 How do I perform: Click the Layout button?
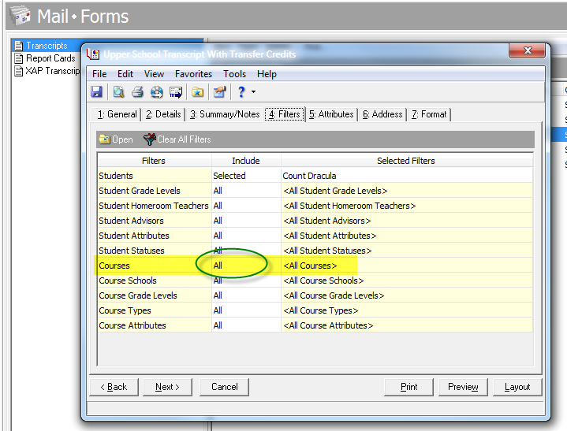tap(517, 387)
